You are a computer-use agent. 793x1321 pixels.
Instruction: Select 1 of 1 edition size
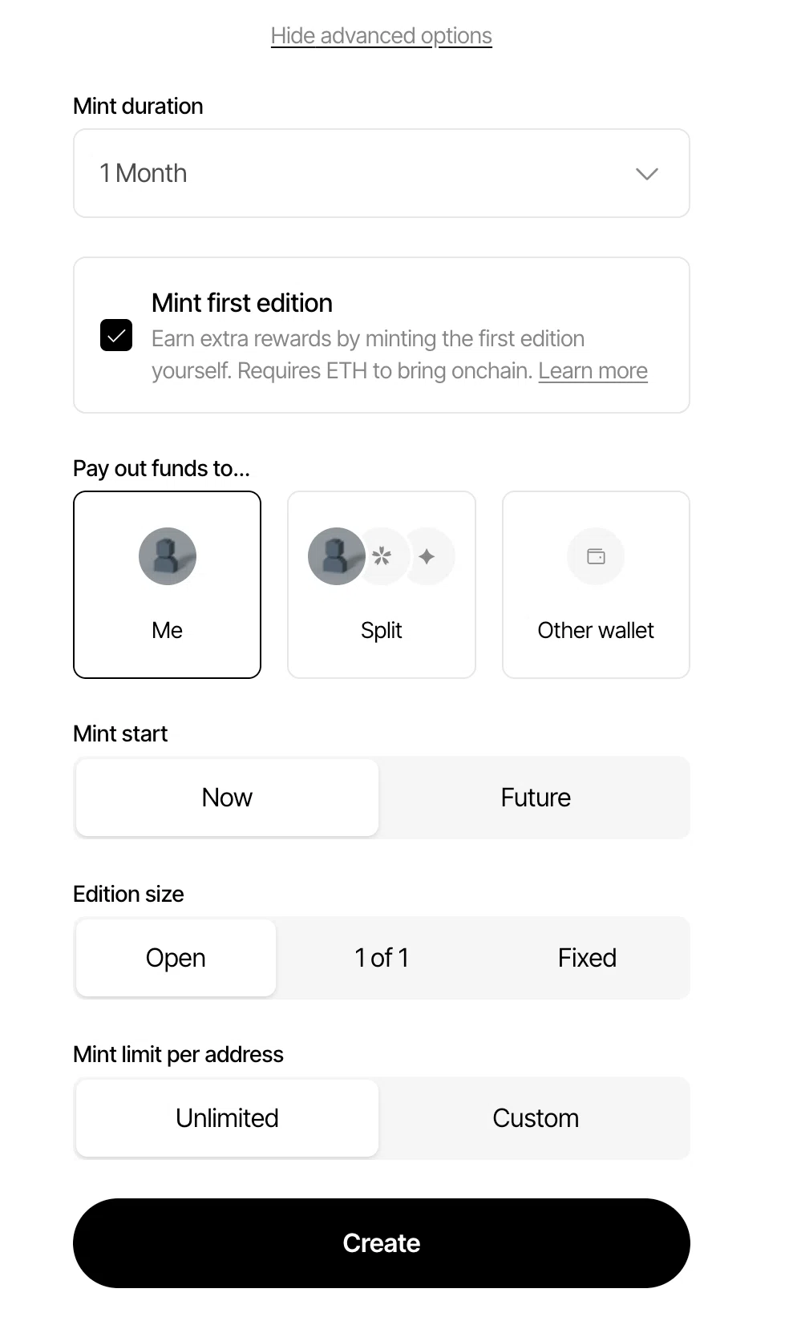point(382,958)
